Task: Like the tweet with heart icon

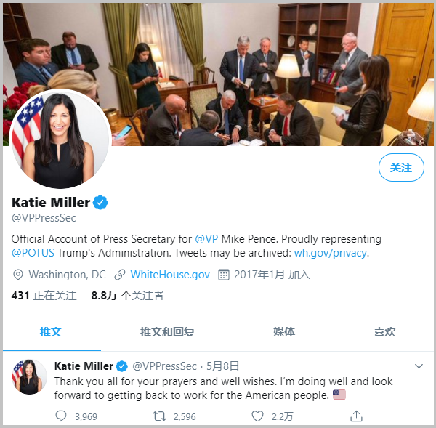Action: point(257,416)
